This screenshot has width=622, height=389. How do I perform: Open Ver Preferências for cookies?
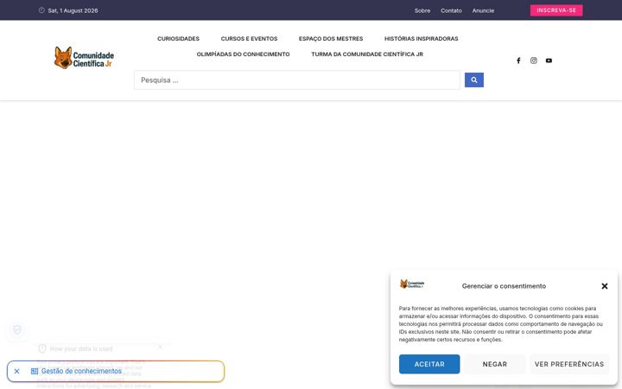point(569,364)
